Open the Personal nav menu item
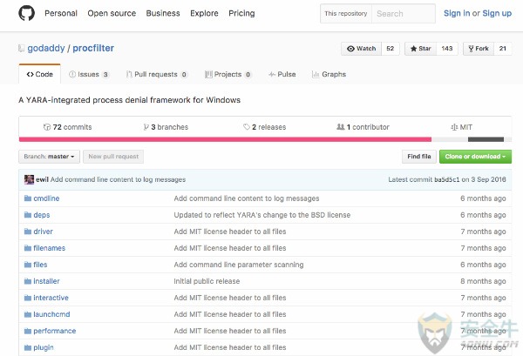Image resolution: width=523 pixels, height=356 pixels. (61, 13)
